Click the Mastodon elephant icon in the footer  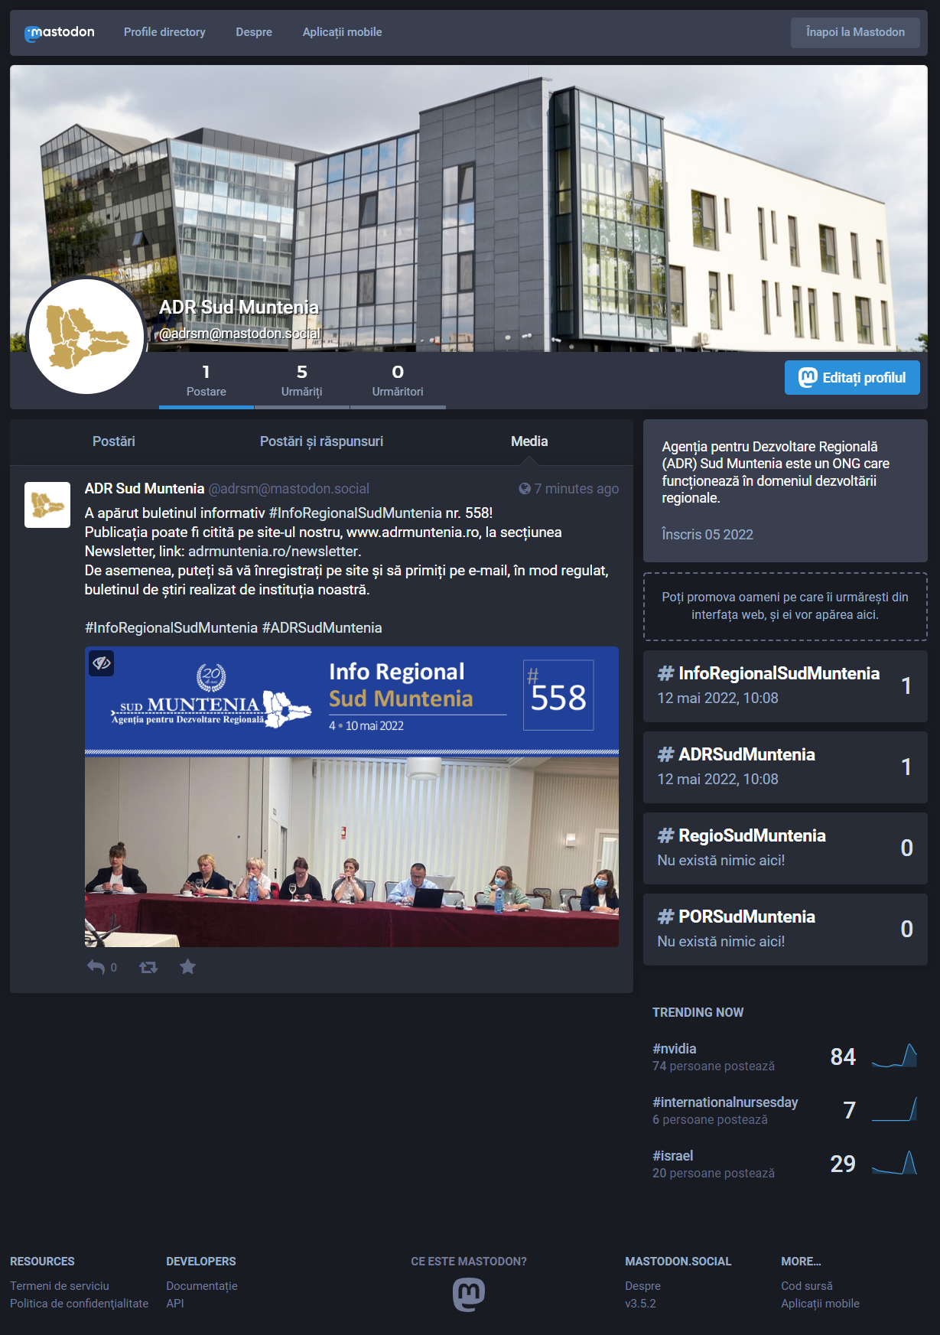point(469,1294)
